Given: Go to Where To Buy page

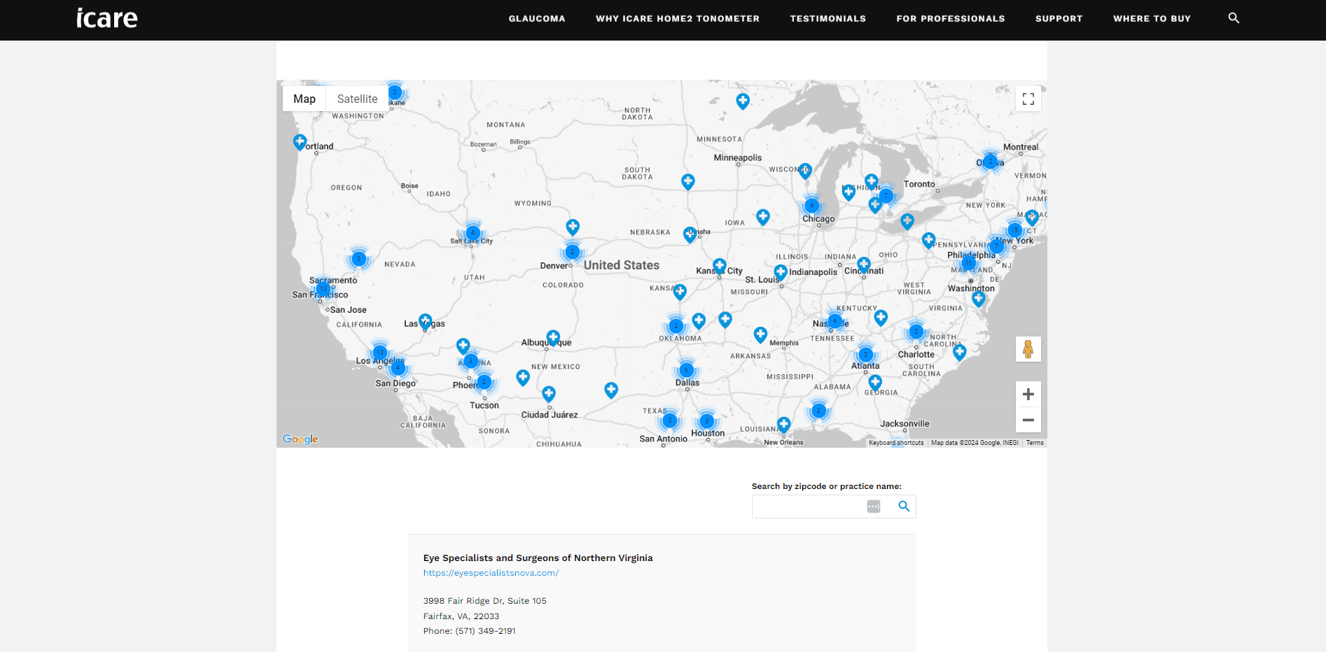Looking at the screenshot, I should pos(1152,19).
